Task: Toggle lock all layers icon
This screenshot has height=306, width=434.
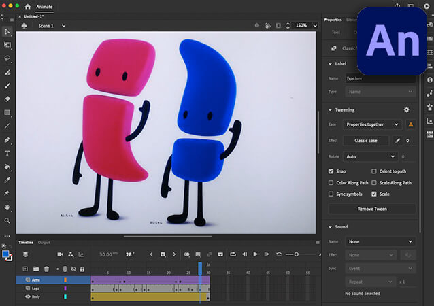Action: [x=82, y=269]
